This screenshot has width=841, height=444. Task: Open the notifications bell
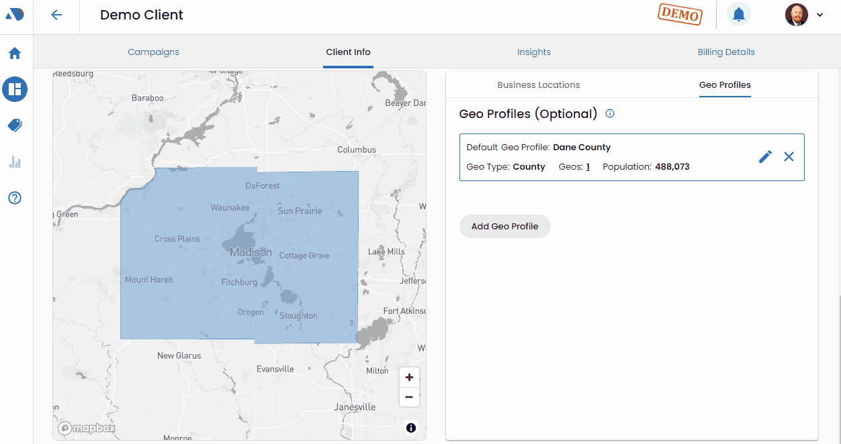(x=738, y=15)
